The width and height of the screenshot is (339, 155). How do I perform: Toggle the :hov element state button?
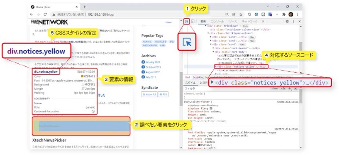coord(275,88)
